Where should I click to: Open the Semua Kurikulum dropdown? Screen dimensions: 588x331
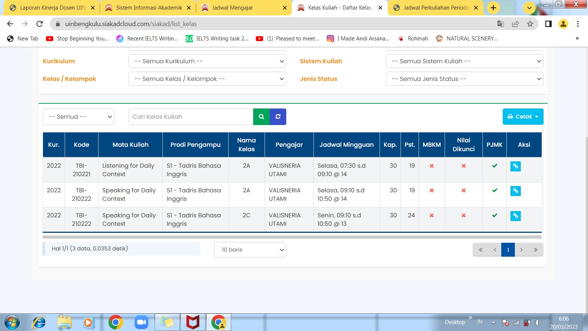207,61
